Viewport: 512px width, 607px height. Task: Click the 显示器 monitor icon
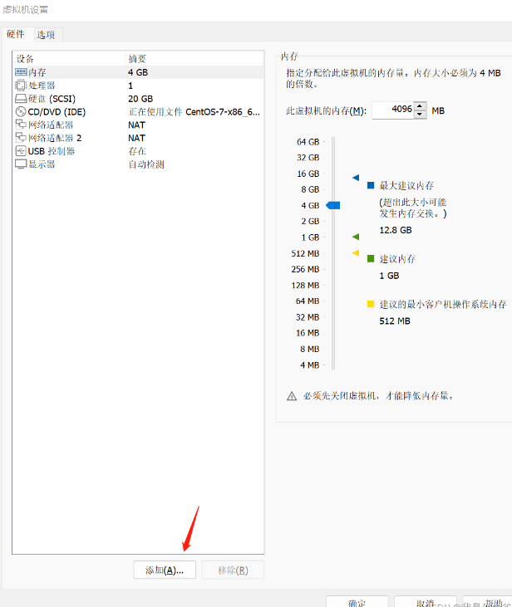point(21,164)
